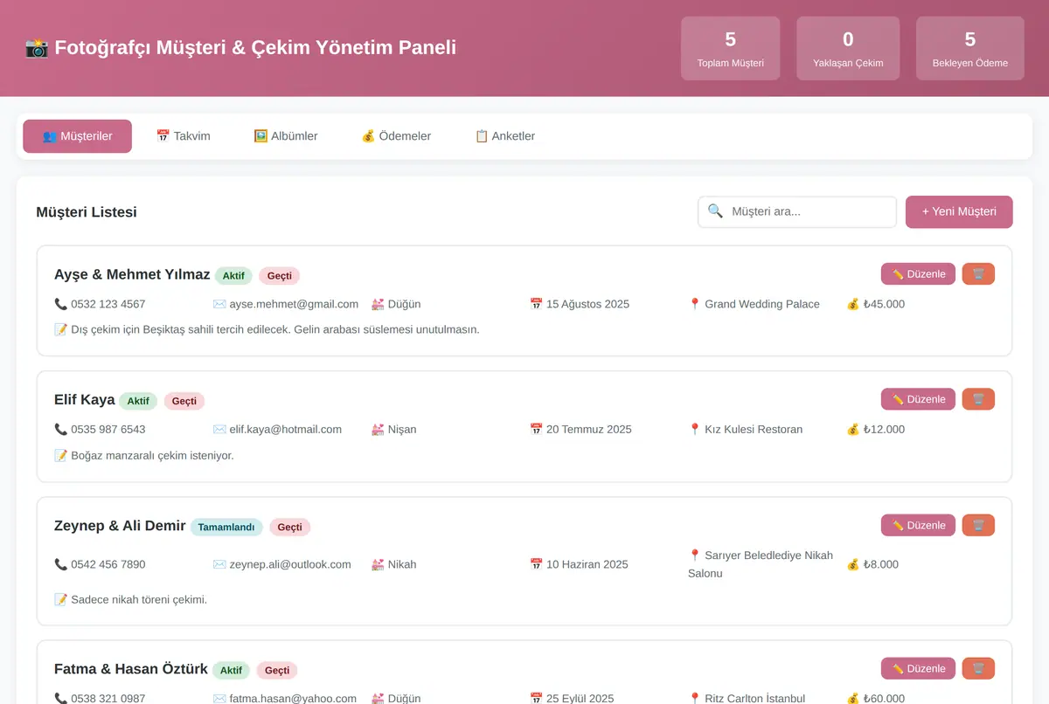The width and height of the screenshot is (1049, 704).
Task: Click the Toplam Müşteri stat card
Action: (731, 48)
